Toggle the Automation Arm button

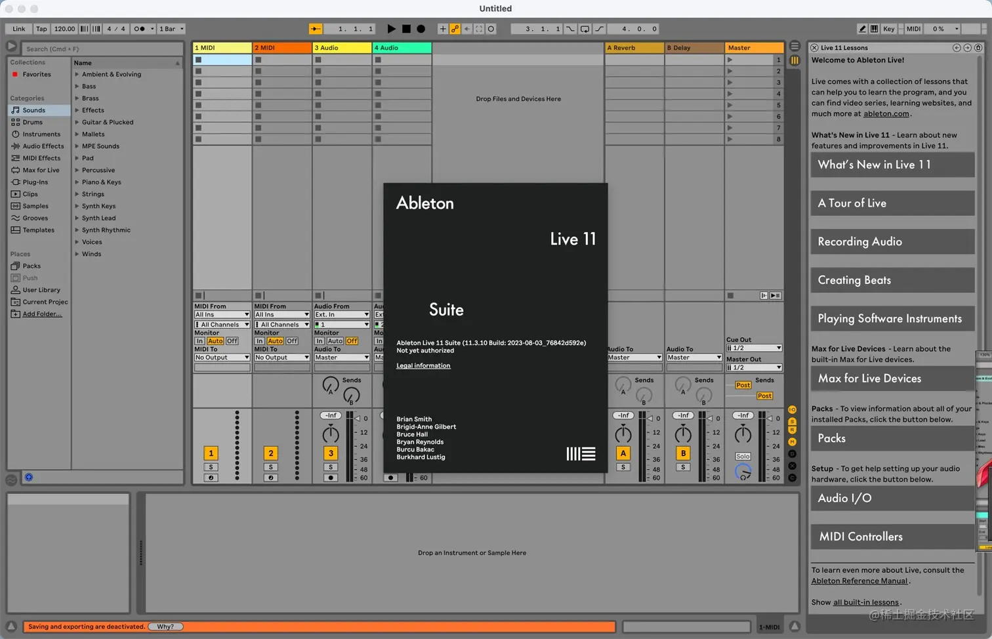pos(455,29)
